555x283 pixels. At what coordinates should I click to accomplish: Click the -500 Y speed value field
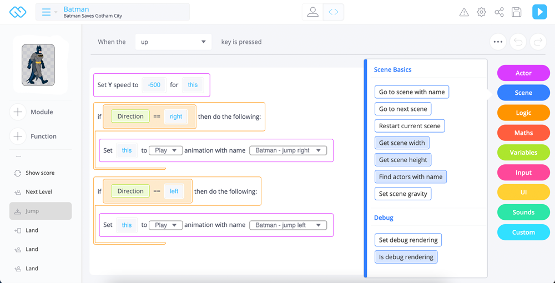click(154, 85)
